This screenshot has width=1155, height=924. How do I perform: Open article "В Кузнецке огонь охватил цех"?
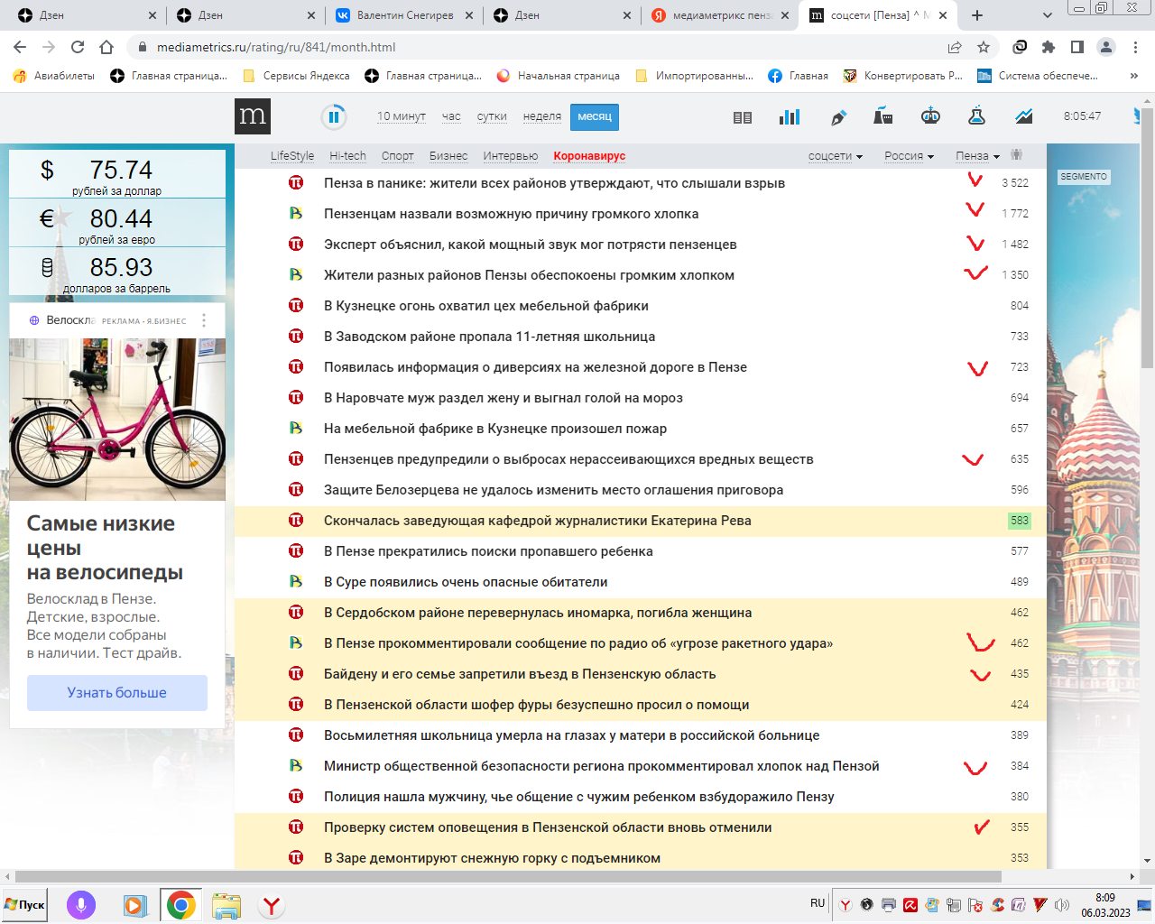[485, 306]
